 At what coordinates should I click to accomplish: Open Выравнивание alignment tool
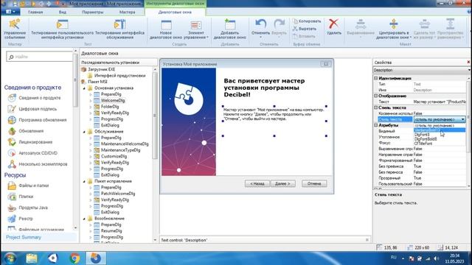[361, 29]
